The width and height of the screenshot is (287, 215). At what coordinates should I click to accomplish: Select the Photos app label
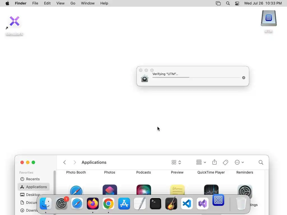pyautogui.click(x=110, y=172)
